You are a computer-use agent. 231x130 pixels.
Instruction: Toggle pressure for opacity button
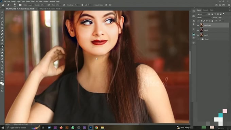[49, 5]
